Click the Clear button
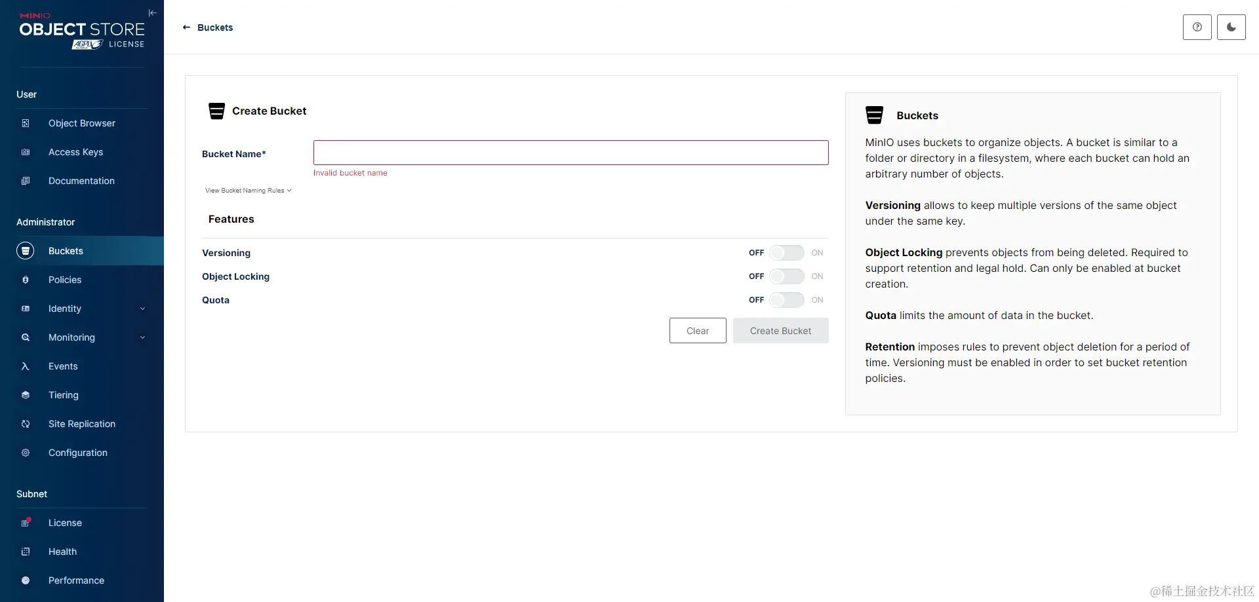 click(x=698, y=331)
